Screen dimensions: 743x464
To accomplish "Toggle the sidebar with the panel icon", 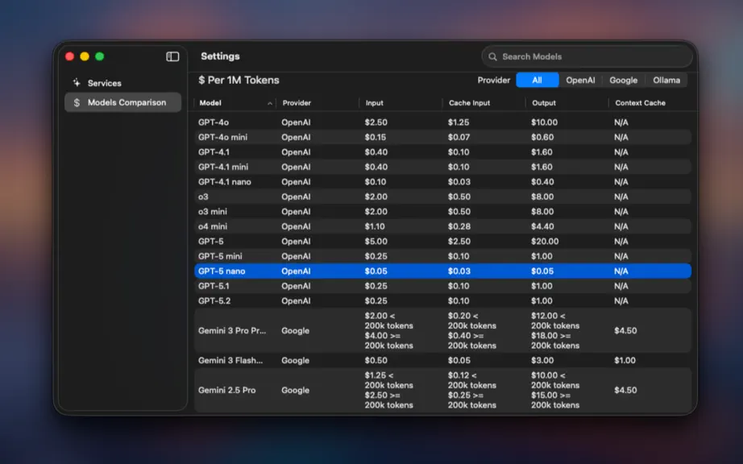I will 172,57.
